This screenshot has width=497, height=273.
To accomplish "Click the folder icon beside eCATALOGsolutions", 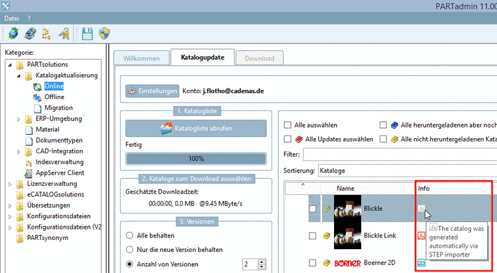I will [20, 195].
